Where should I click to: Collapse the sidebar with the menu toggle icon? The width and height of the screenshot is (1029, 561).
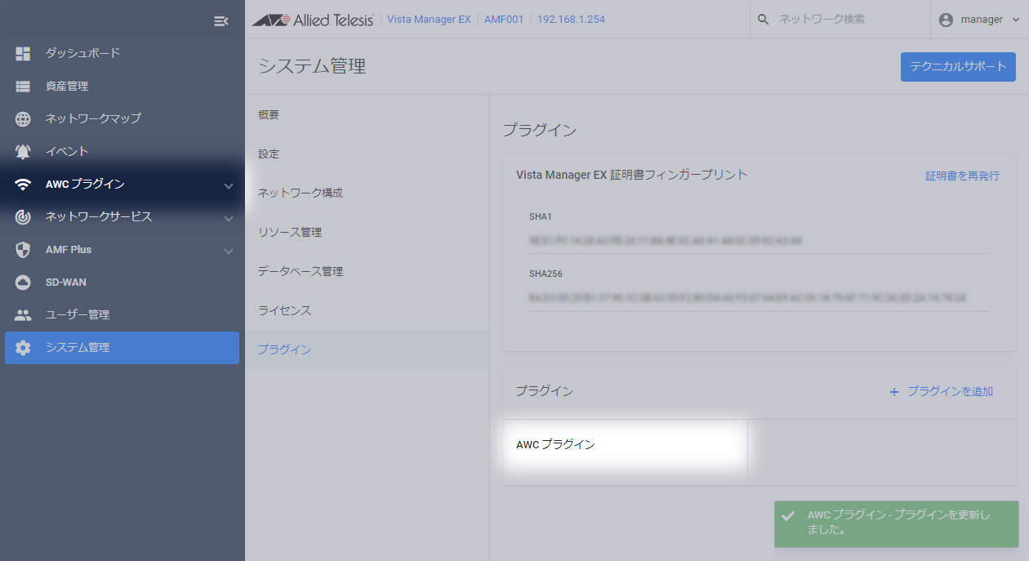point(220,20)
